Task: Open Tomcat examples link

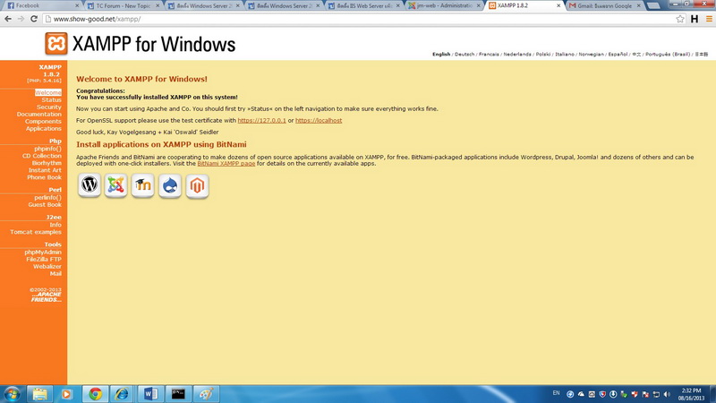Action: [36, 232]
